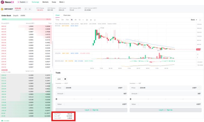
Task: Set chart interval to 4h
Action: coord(76,20)
